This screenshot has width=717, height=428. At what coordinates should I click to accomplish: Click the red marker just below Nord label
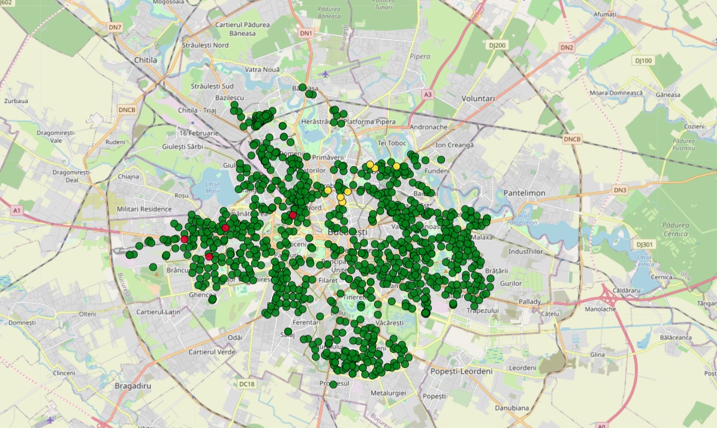[293, 216]
